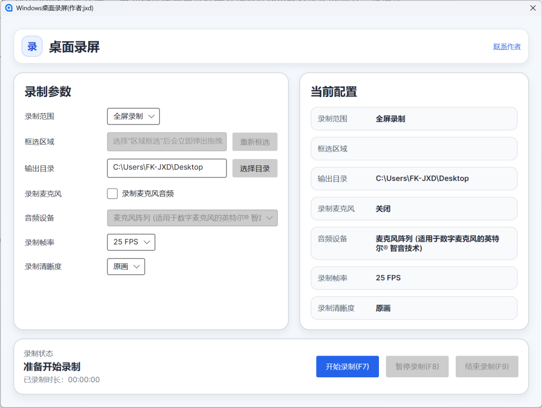
Task: Click the 当前配置 框选区域 row
Action: [x=414, y=149]
